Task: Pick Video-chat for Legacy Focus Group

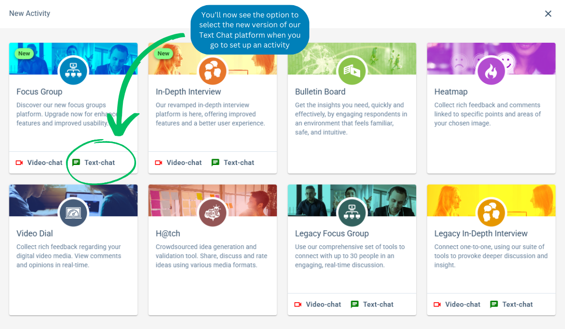Action: tap(318, 305)
